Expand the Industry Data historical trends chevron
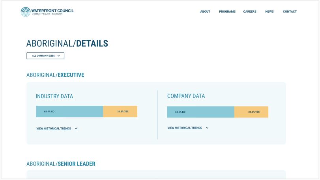Screen dimensions: 320x180 tap(76, 129)
